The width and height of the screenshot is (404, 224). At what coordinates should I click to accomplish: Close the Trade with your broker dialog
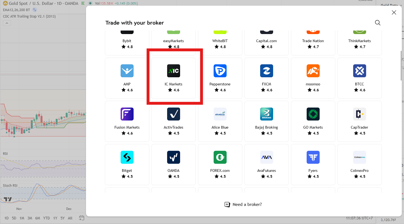[x=394, y=12]
